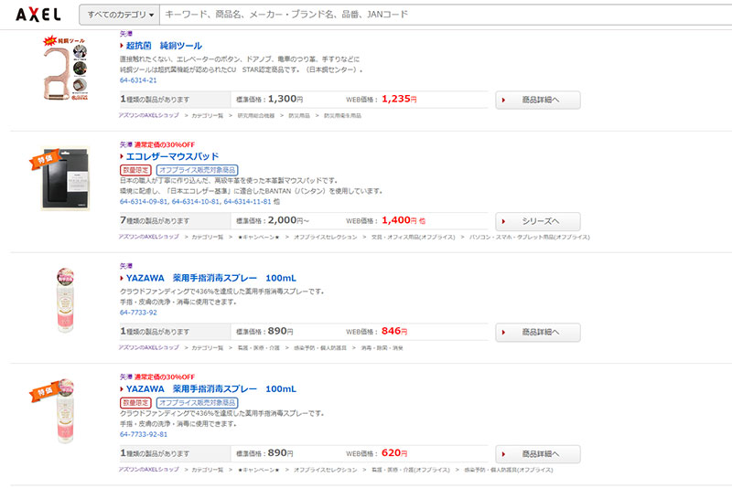Open the すべてのカテゴリ dropdown
The width and height of the screenshot is (732, 488).
pyautogui.click(x=120, y=15)
